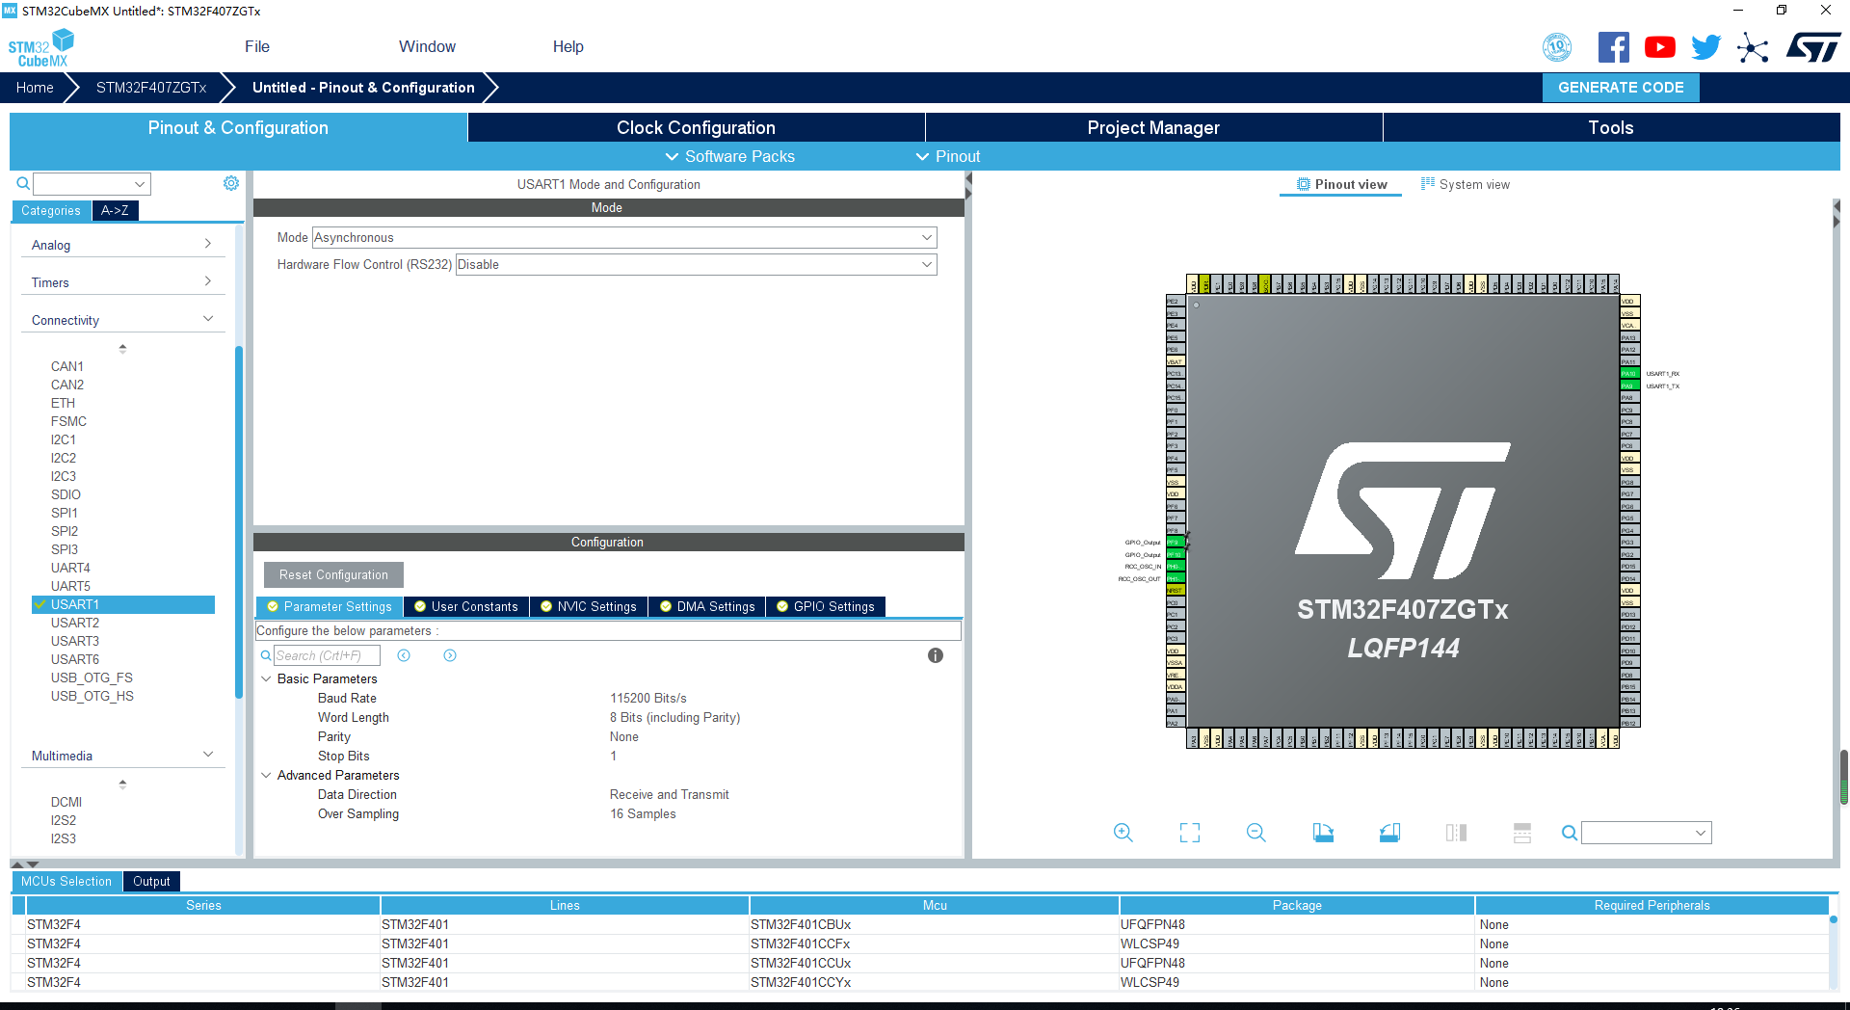Open ST's YouTube channel
Image resolution: width=1850 pixels, height=1010 pixels.
[1659, 45]
